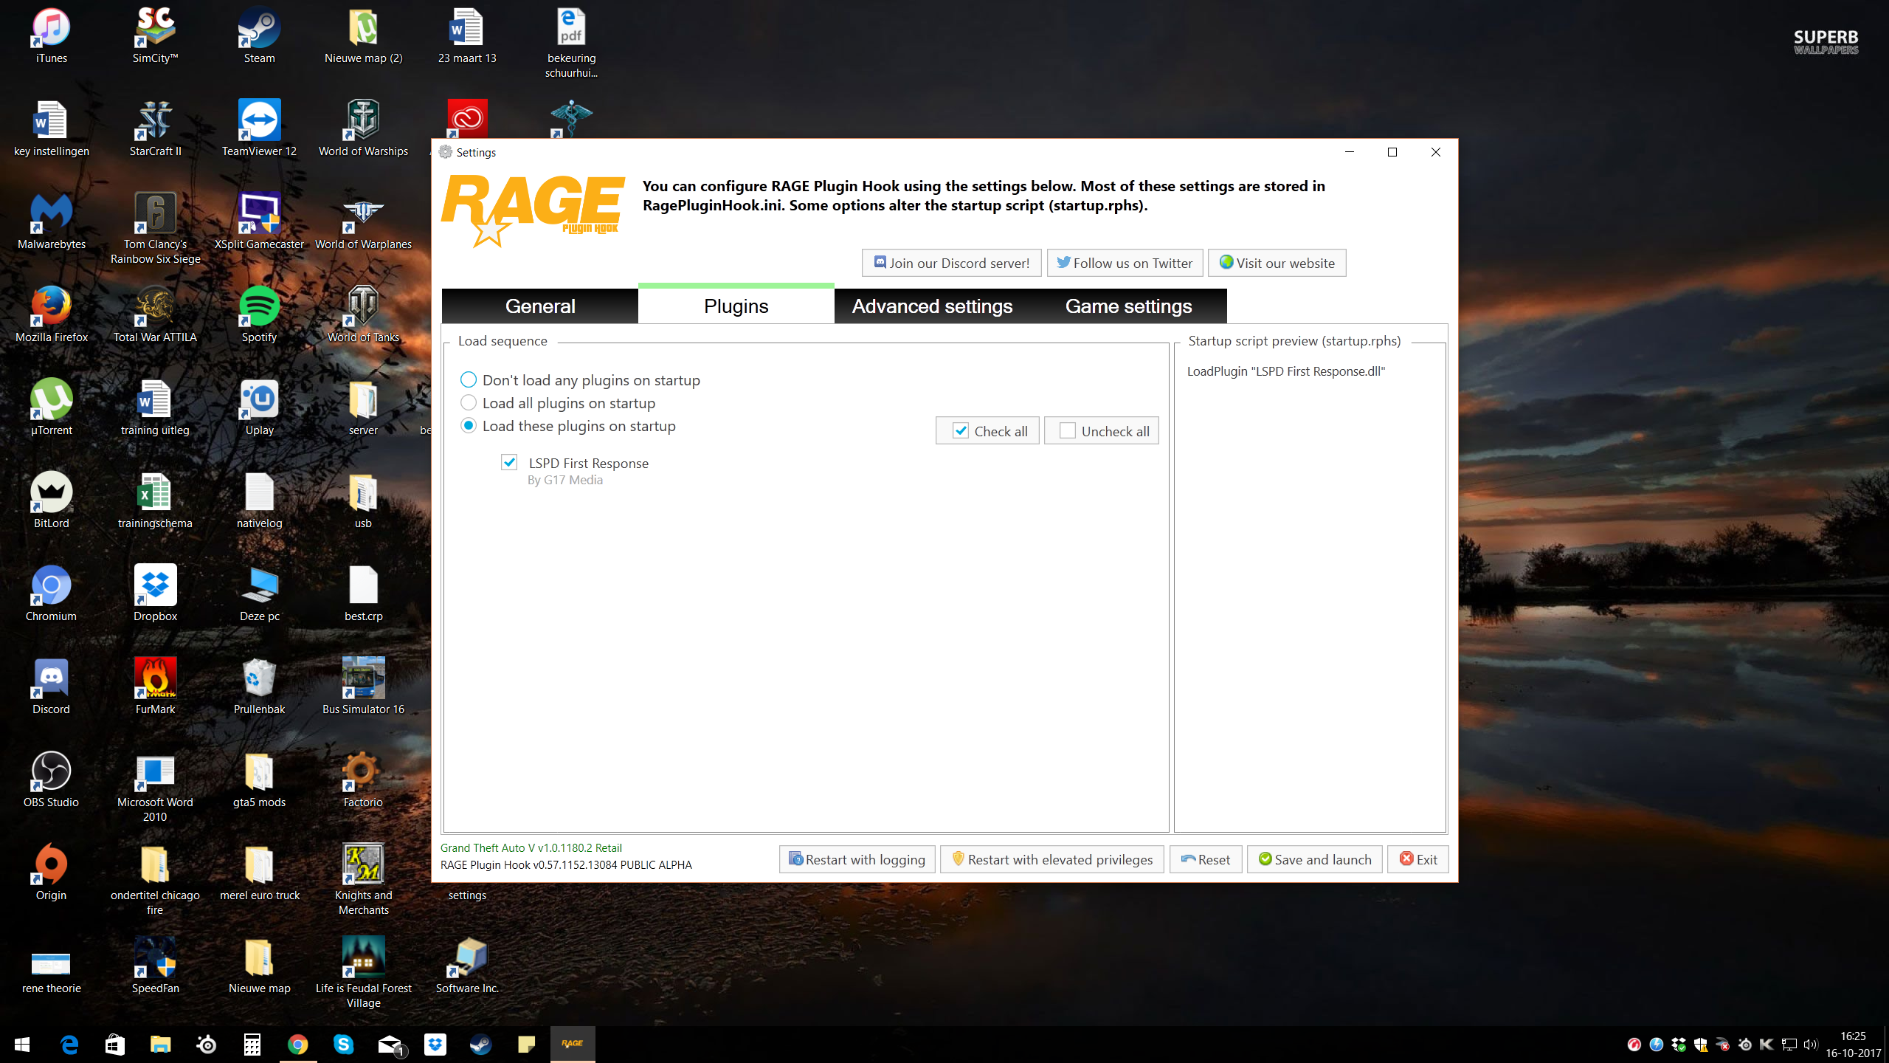This screenshot has height=1063, width=1889.
Task: Open the Discord desktop icon
Action: tap(51, 679)
